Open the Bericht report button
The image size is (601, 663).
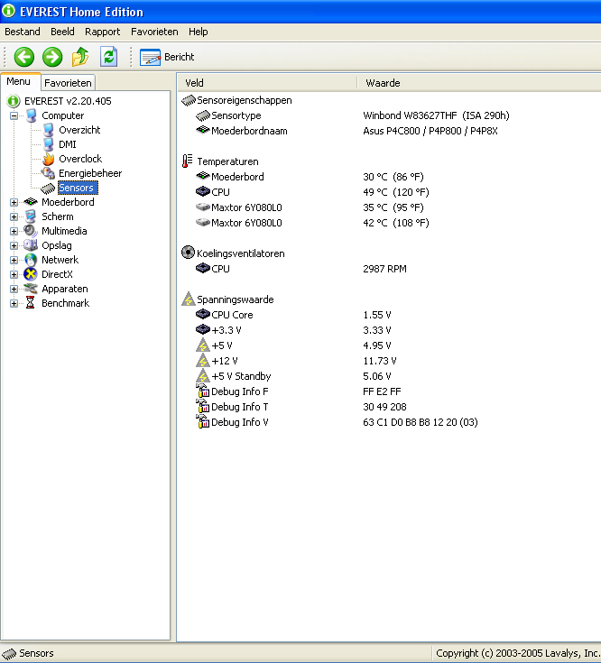pyautogui.click(x=167, y=57)
